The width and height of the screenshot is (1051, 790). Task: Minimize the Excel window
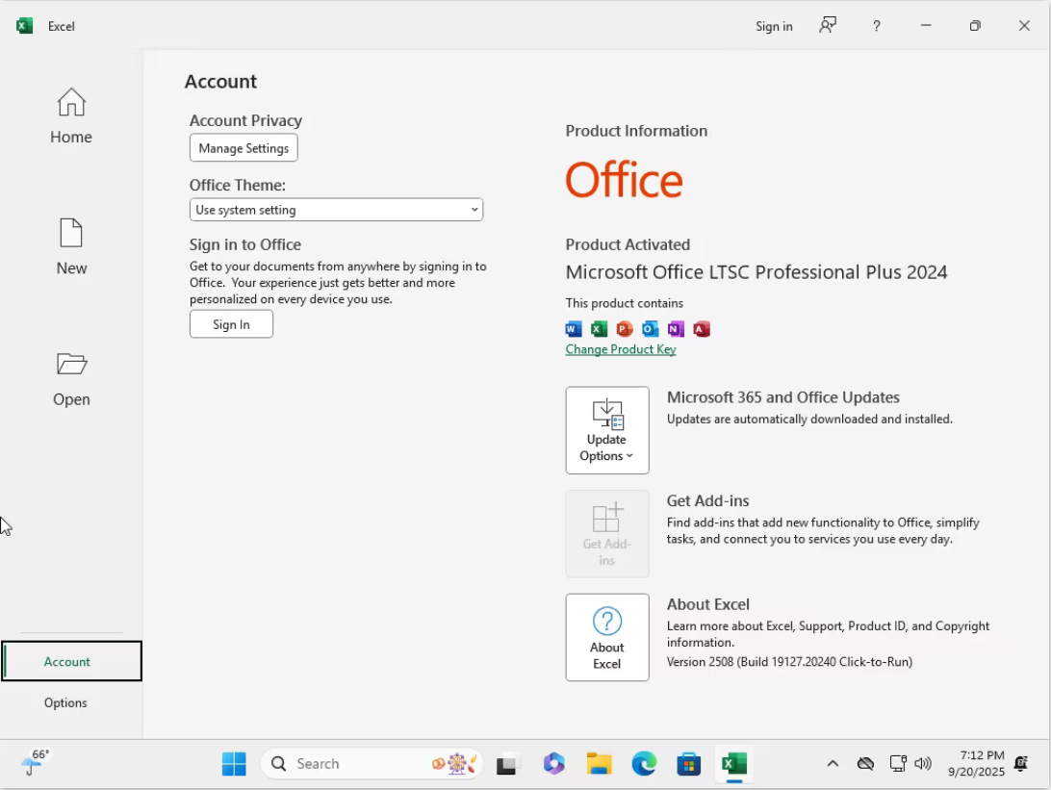coord(926,25)
